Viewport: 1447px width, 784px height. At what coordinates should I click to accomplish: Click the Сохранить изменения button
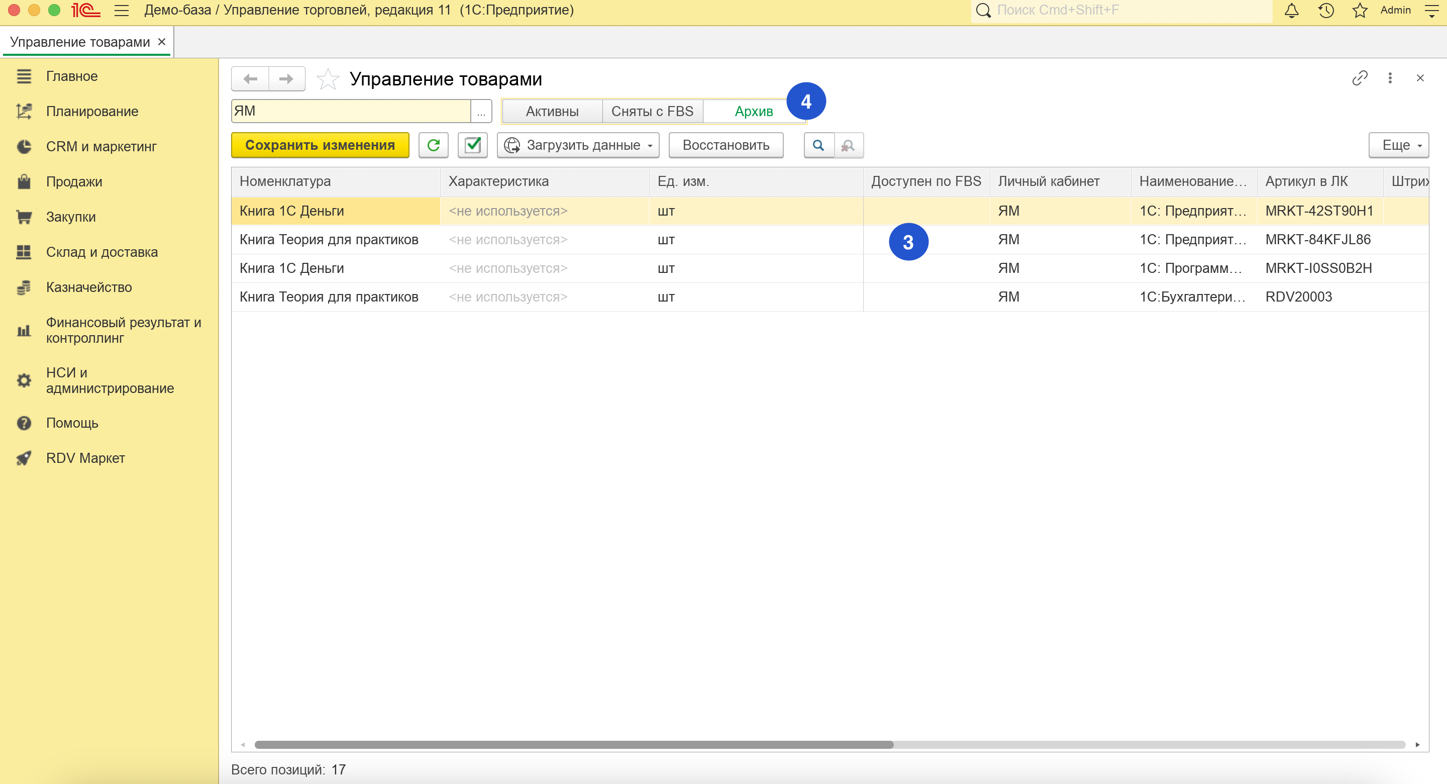pos(320,146)
